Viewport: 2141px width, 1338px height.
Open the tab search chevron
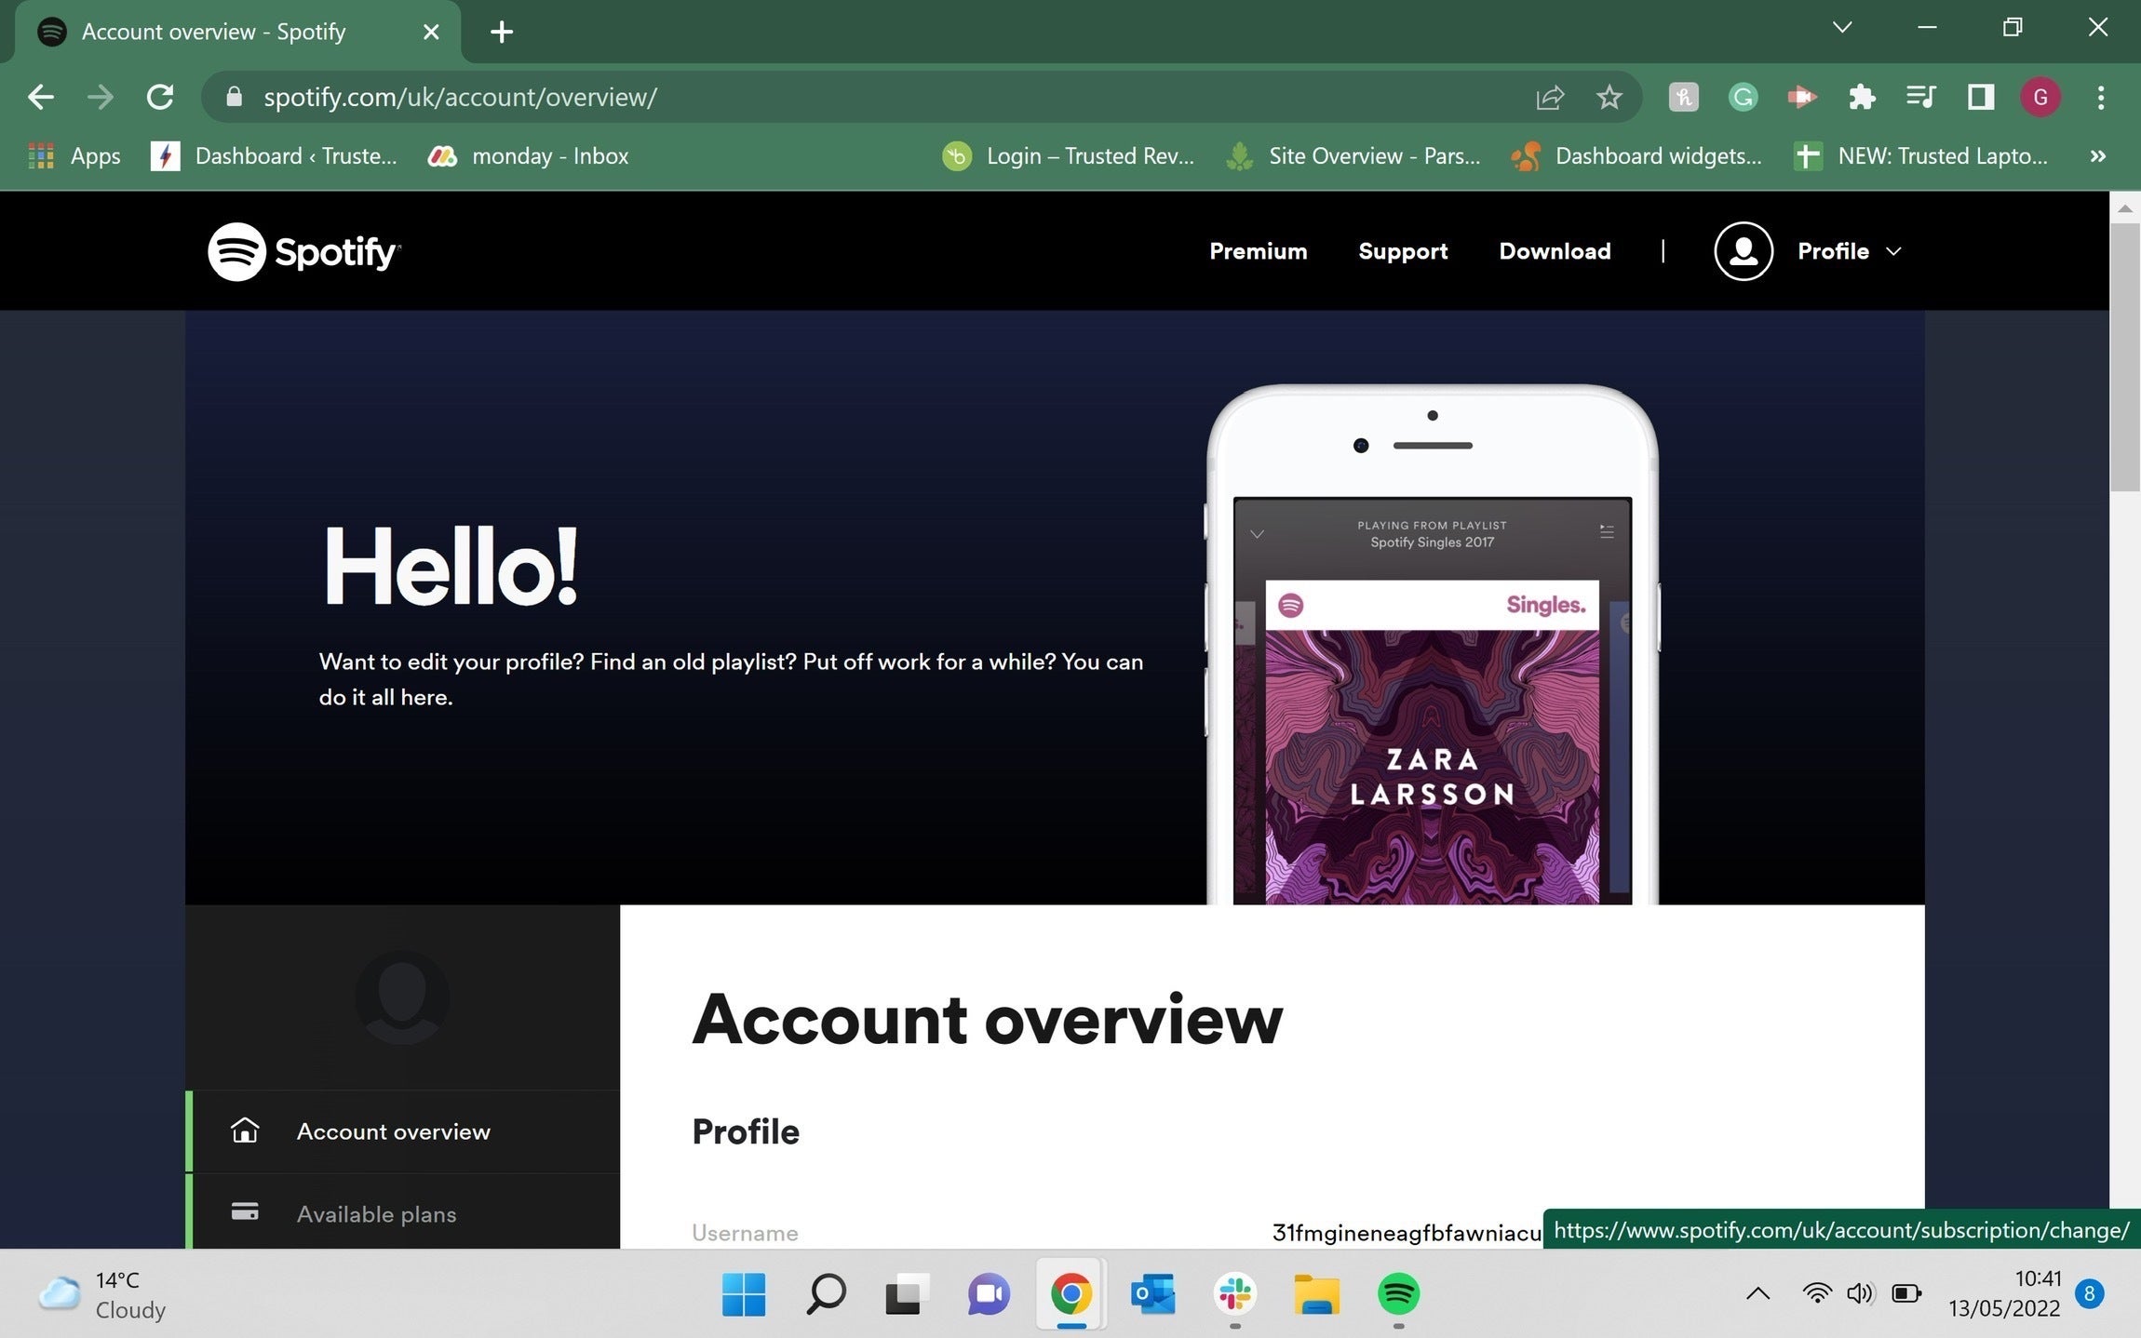(1841, 28)
